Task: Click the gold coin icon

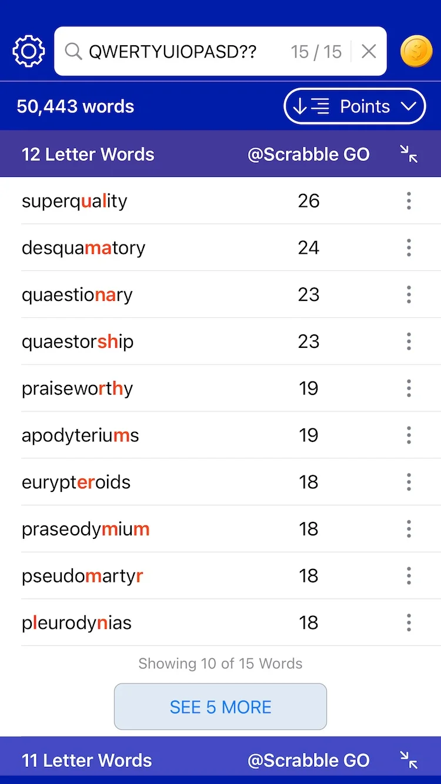Action: point(416,51)
